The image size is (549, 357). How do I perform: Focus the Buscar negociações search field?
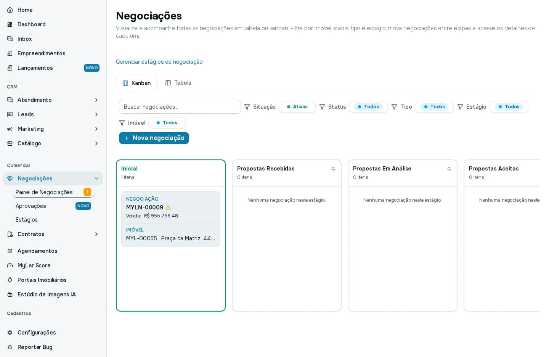pyautogui.click(x=180, y=107)
